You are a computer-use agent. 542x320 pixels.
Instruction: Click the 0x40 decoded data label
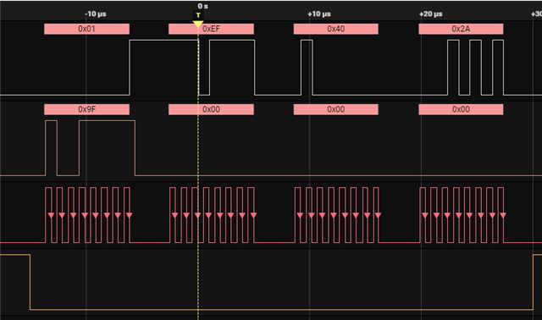click(x=336, y=29)
